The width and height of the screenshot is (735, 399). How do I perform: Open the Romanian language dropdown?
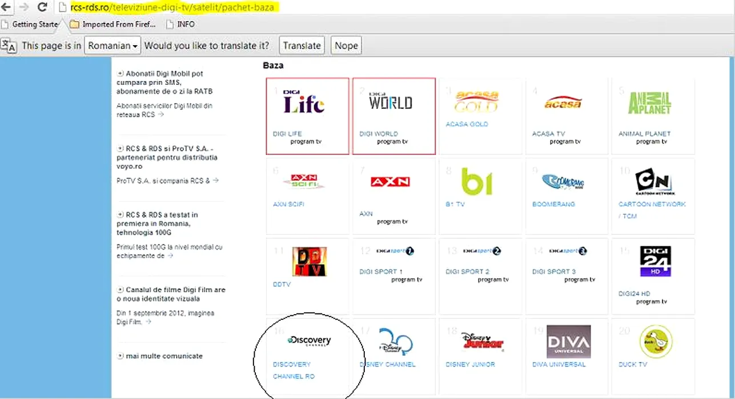[113, 46]
